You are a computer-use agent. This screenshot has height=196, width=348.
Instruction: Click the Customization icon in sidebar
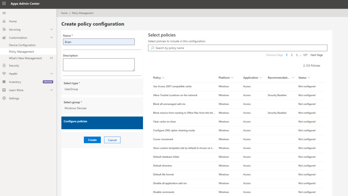click(4, 37)
